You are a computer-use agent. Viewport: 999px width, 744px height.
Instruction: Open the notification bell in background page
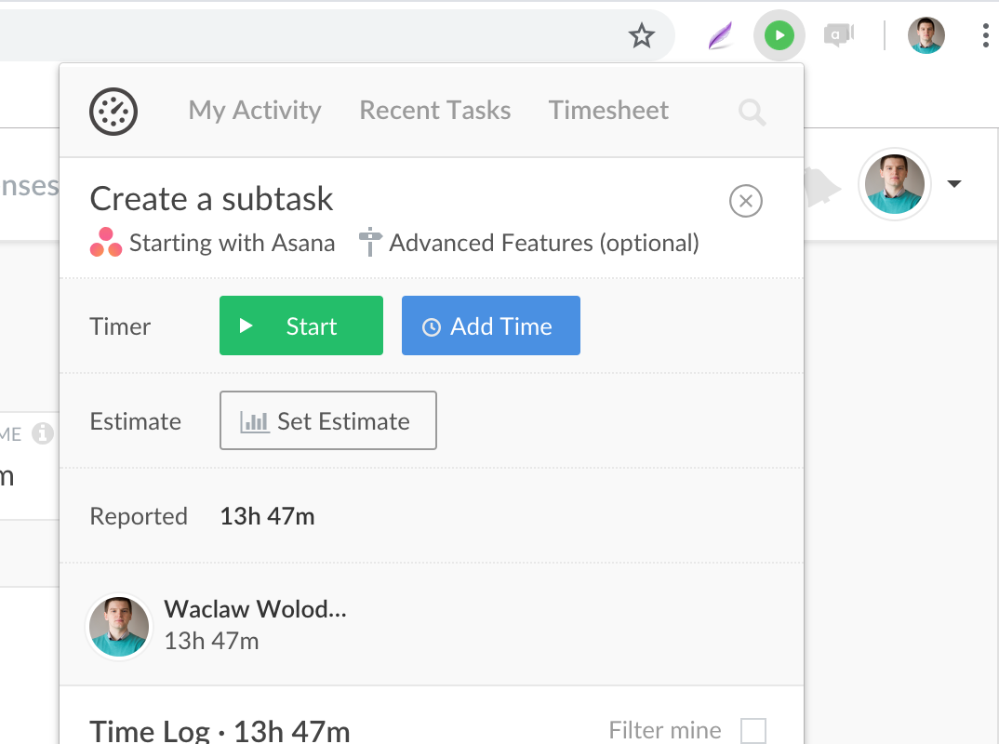822,187
